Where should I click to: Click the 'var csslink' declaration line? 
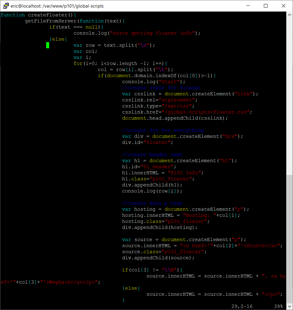190,94
